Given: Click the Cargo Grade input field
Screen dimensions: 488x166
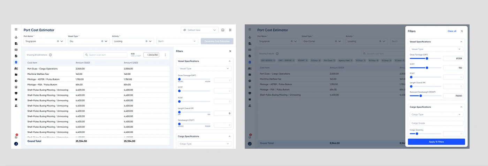Looking at the screenshot, I should point(436,123).
